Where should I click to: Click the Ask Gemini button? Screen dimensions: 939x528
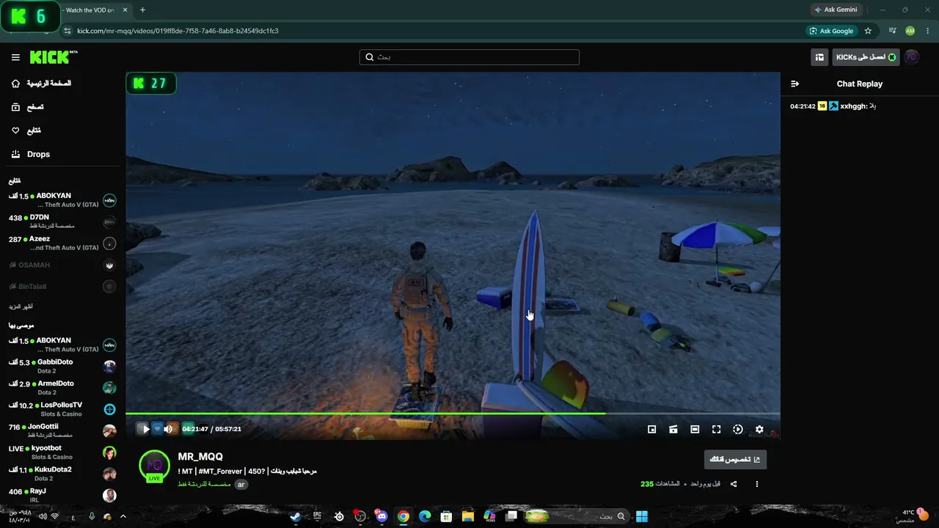point(836,10)
